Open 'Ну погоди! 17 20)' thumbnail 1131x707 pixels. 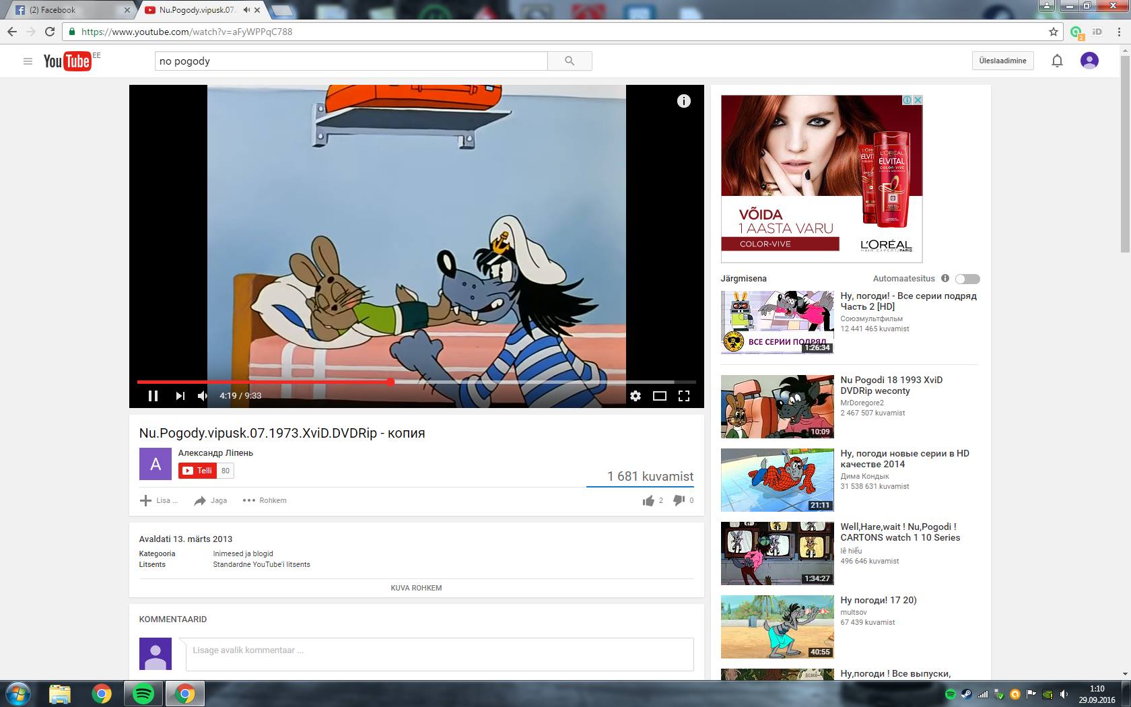click(x=778, y=627)
